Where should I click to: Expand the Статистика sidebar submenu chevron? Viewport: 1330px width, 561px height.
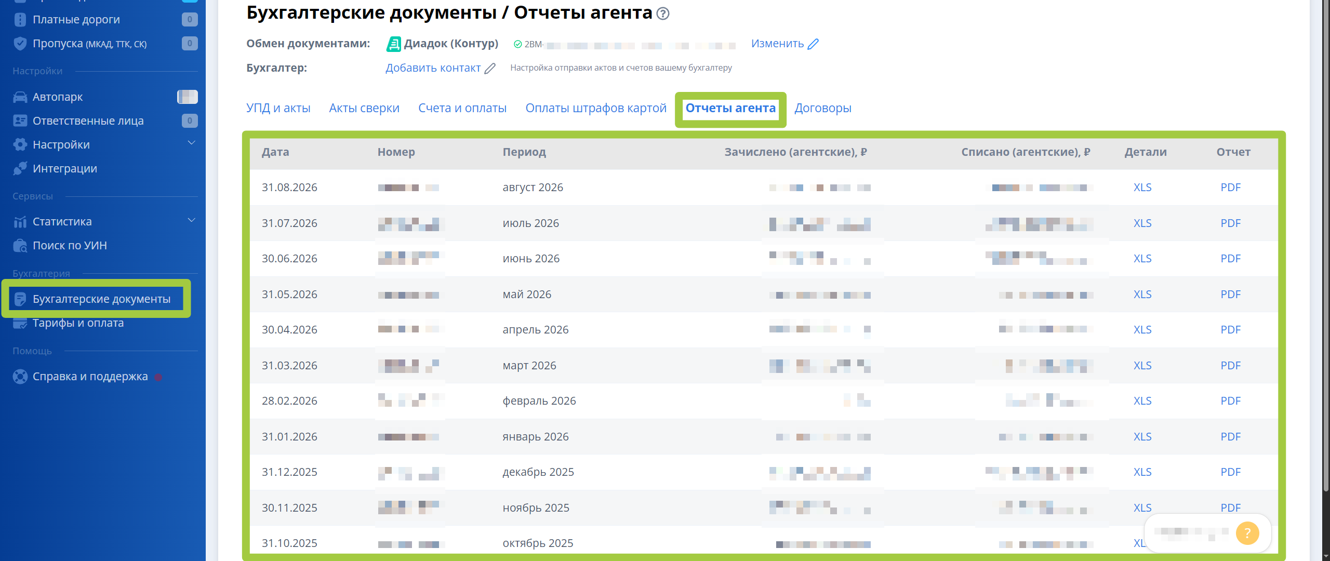pyautogui.click(x=191, y=220)
